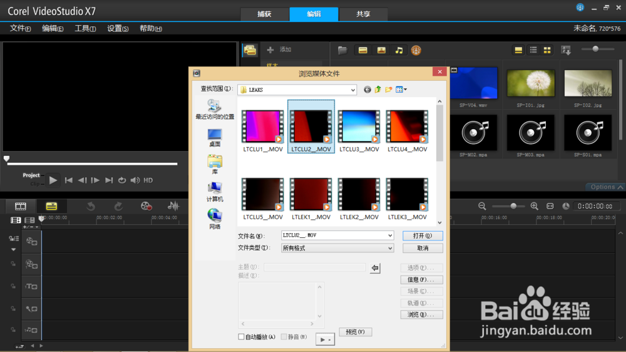
Task: Open the 文件 menu
Action: point(20,28)
